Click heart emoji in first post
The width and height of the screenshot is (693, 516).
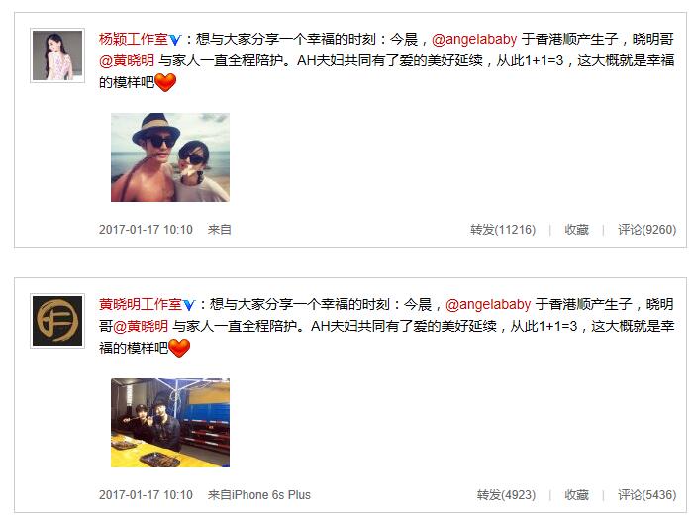[x=165, y=82]
